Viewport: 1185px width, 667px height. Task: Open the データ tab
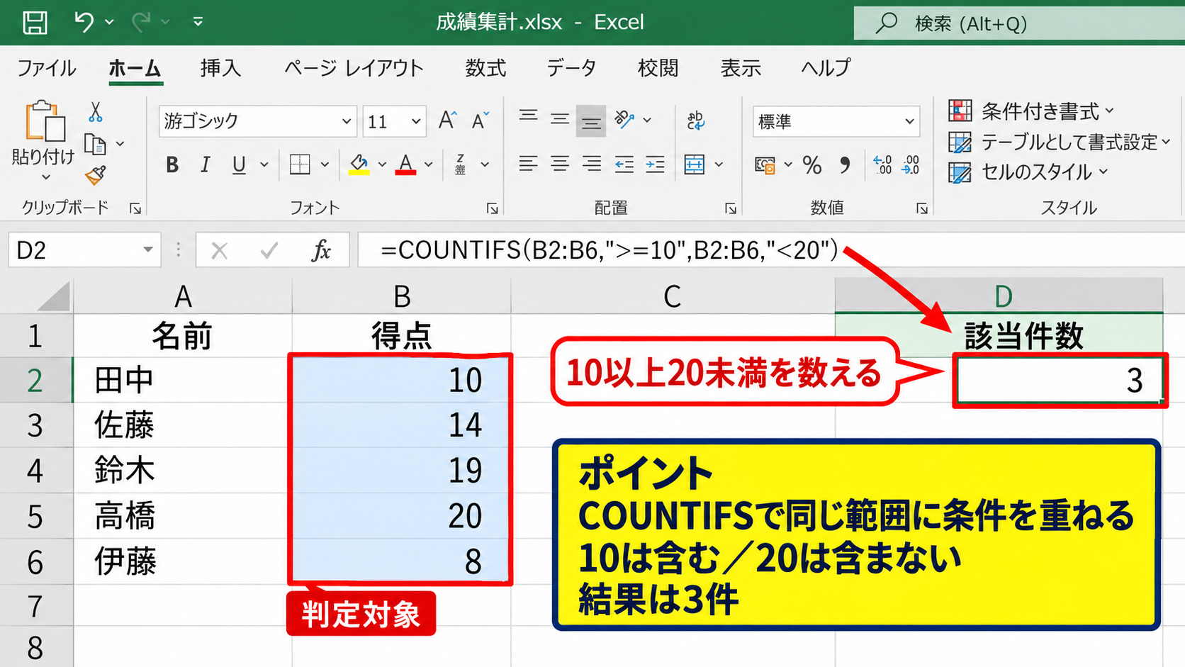coord(571,68)
